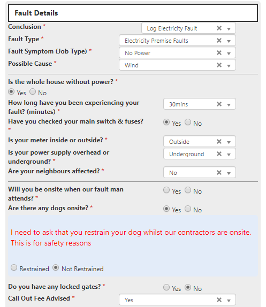This screenshot has width=266, height=307.
Task: Remove the No Power symptom selection
Action: [219, 52]
